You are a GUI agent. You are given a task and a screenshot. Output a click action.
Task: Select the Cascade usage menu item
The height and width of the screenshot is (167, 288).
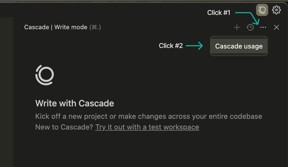pyautogui.click(x=239, y=46)
